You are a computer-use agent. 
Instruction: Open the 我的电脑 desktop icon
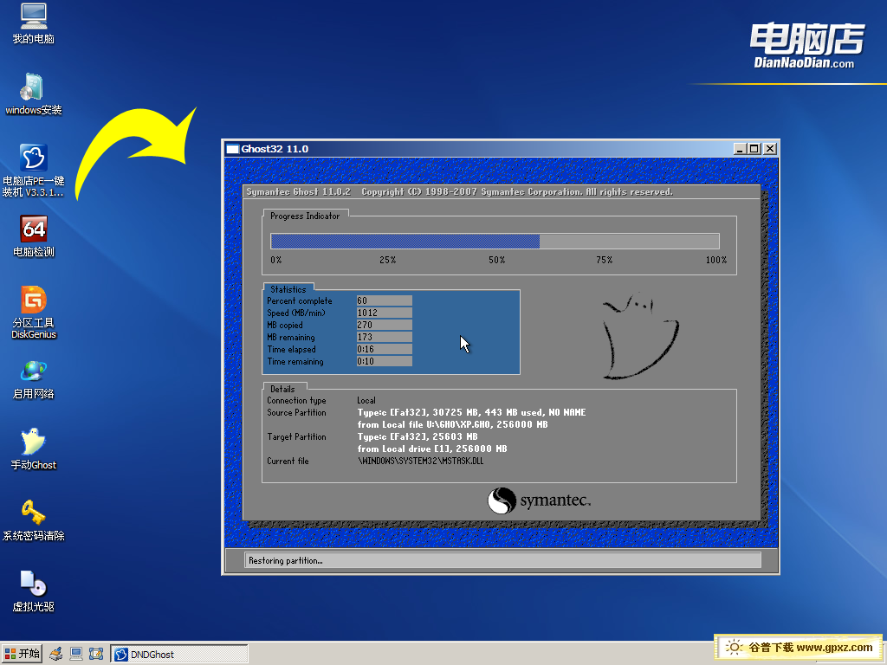point(34,23)
